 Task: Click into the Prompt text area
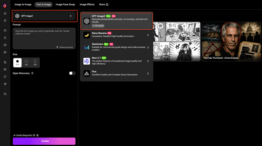(44, 38)
